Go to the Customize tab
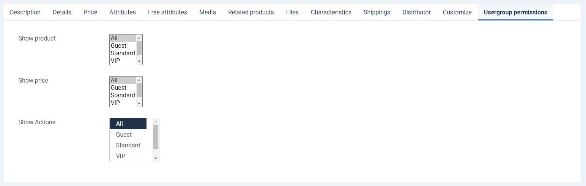The image size is (586, 186). coord(457,12)
